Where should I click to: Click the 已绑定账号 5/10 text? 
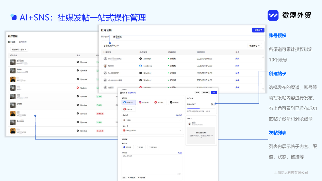coord(111,46)
